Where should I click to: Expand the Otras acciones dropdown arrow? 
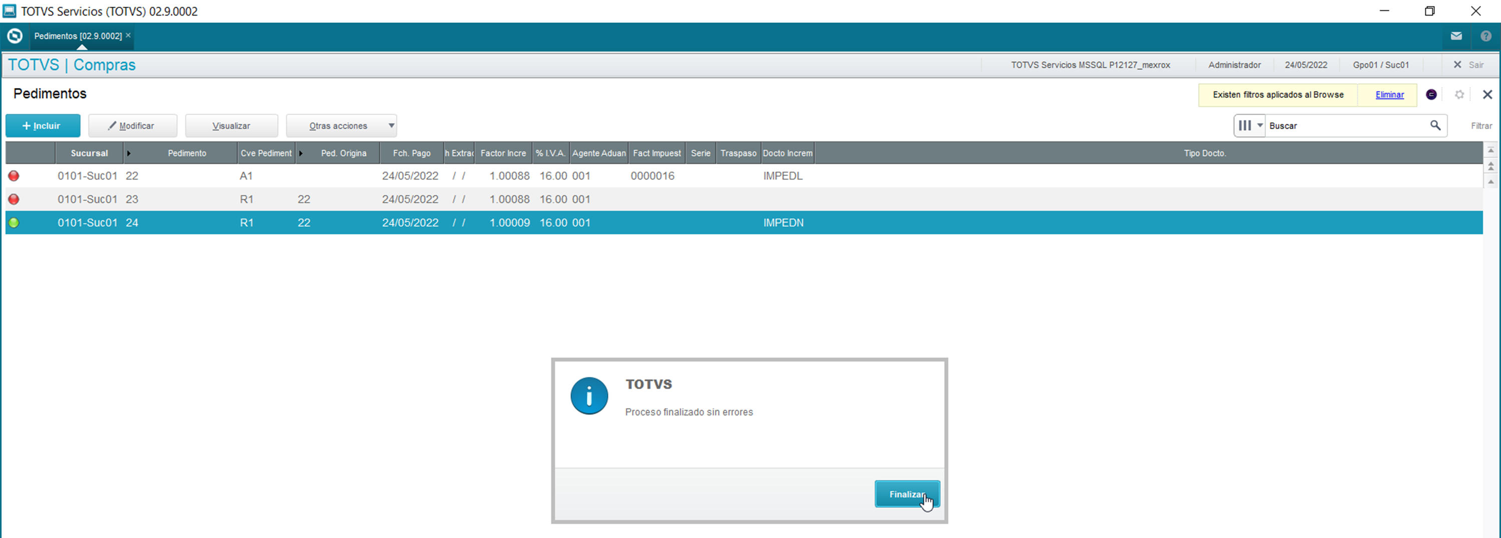pos(392,126)
